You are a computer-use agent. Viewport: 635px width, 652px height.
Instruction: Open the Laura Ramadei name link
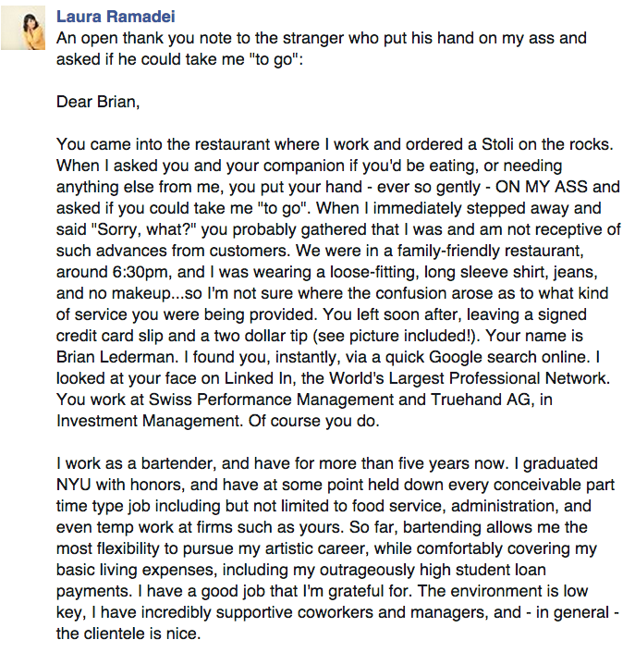(116, 17)
